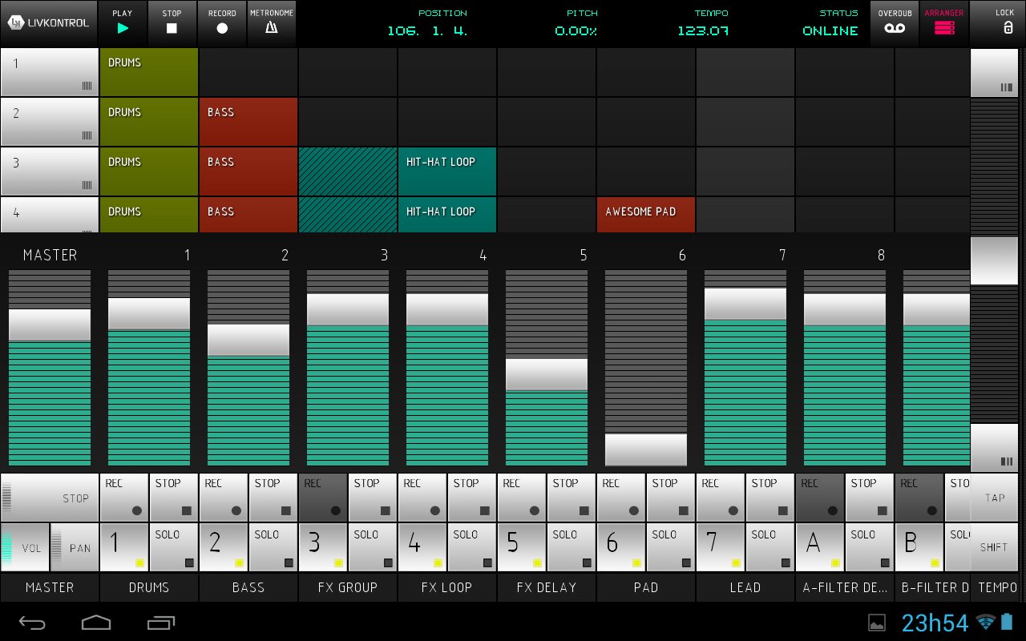Image resolution: width=1026 pixels, height=641 pixels.
Task: Start recording with the Record button
Action: (x=222, y=22)
